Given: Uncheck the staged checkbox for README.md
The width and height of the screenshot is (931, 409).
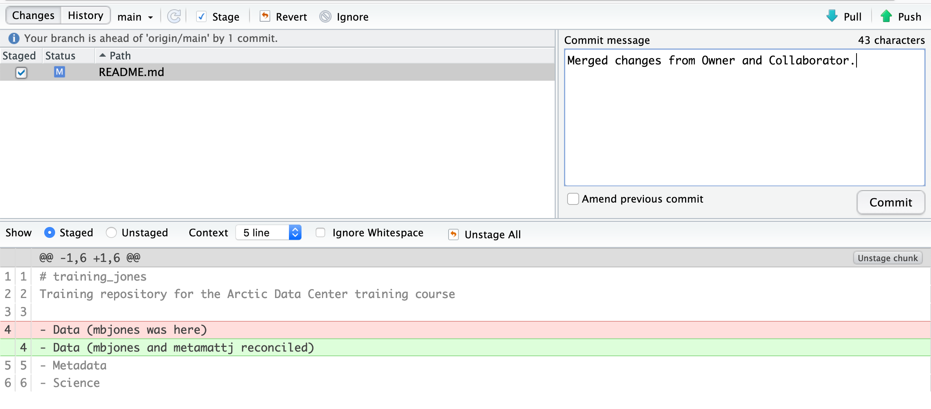Looking at the screenshot, I should [21, 73].
